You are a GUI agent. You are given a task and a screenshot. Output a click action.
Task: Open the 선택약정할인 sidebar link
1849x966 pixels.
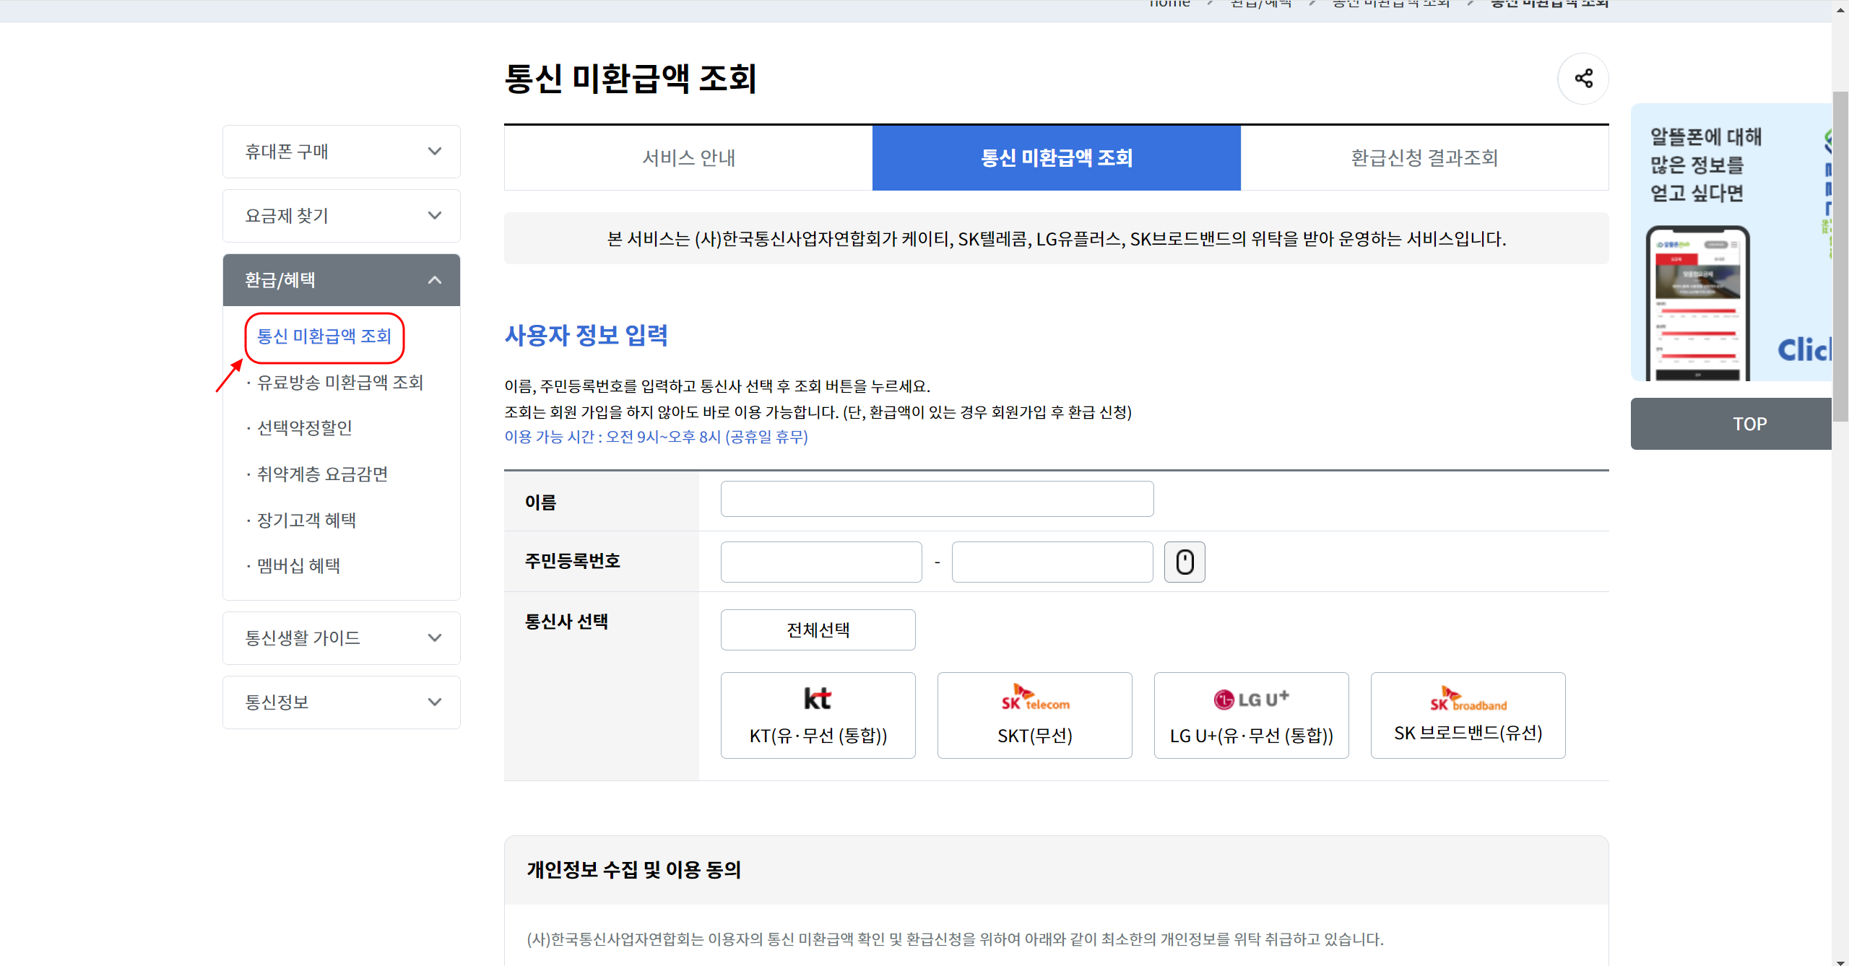tap(304, 428)
